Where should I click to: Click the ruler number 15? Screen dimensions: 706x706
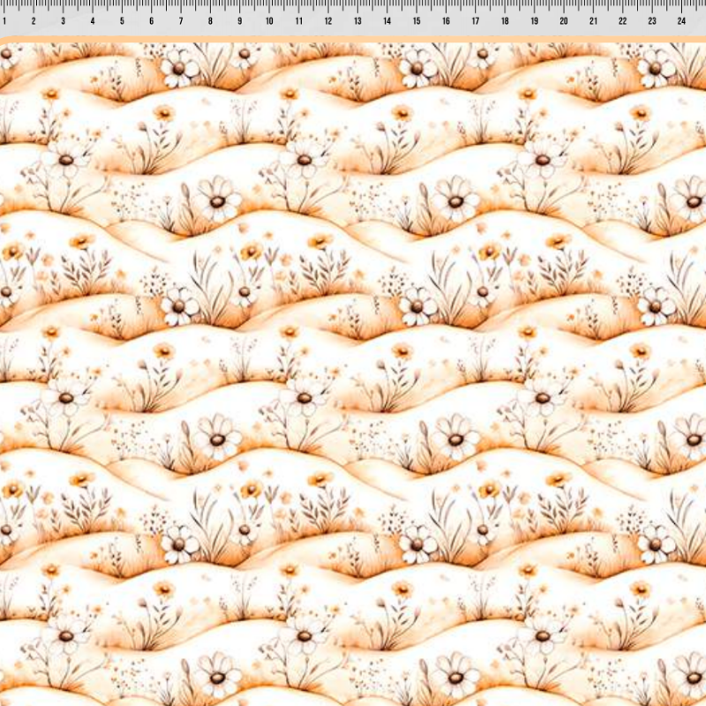(417, 20)
